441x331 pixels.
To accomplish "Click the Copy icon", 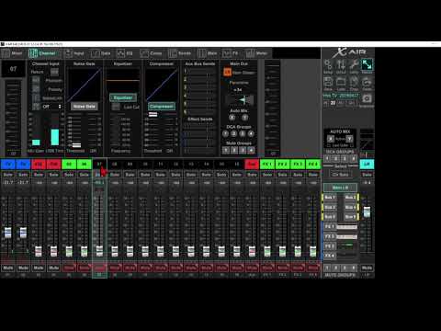I will coord(354,82).
